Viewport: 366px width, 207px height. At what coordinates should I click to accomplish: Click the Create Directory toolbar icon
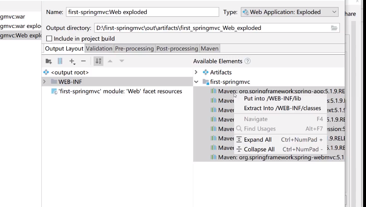point(49,61)
